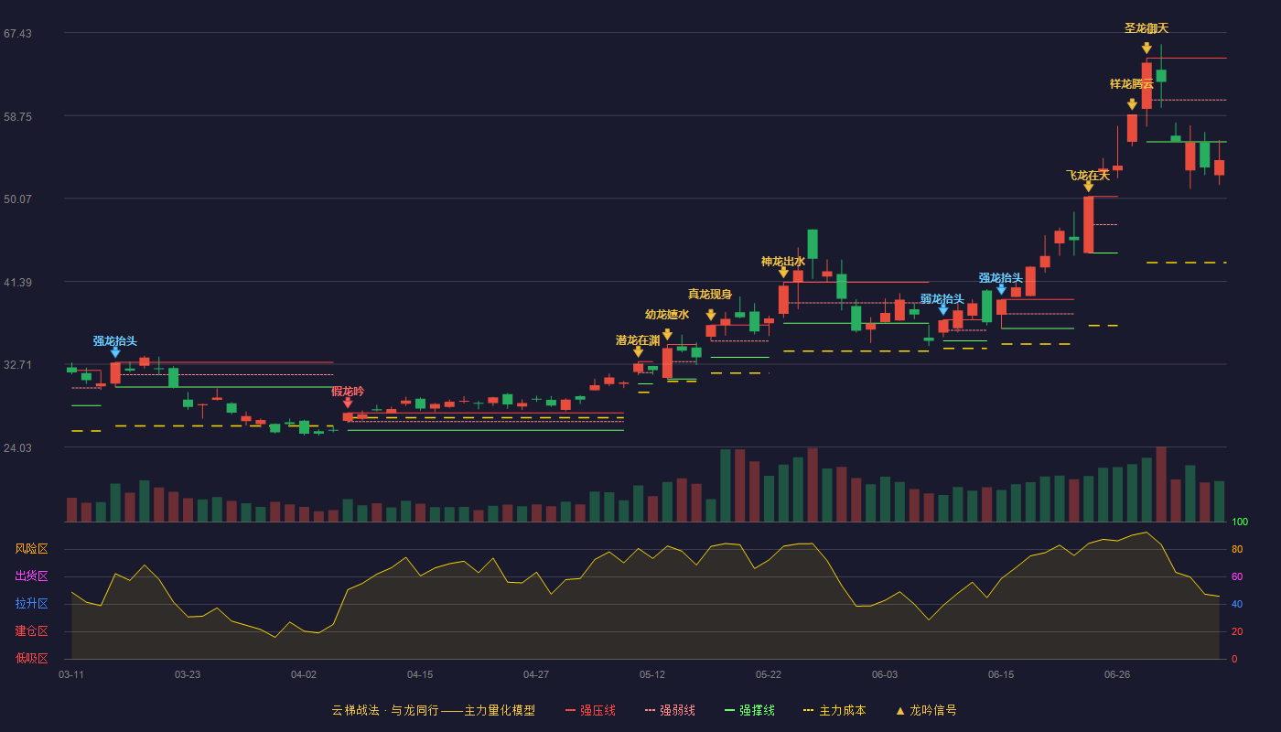Screen dimensions: 1281x732
Task: Click the yellow arrow marker below 幼龙嬉水
Action: point(667,335)
